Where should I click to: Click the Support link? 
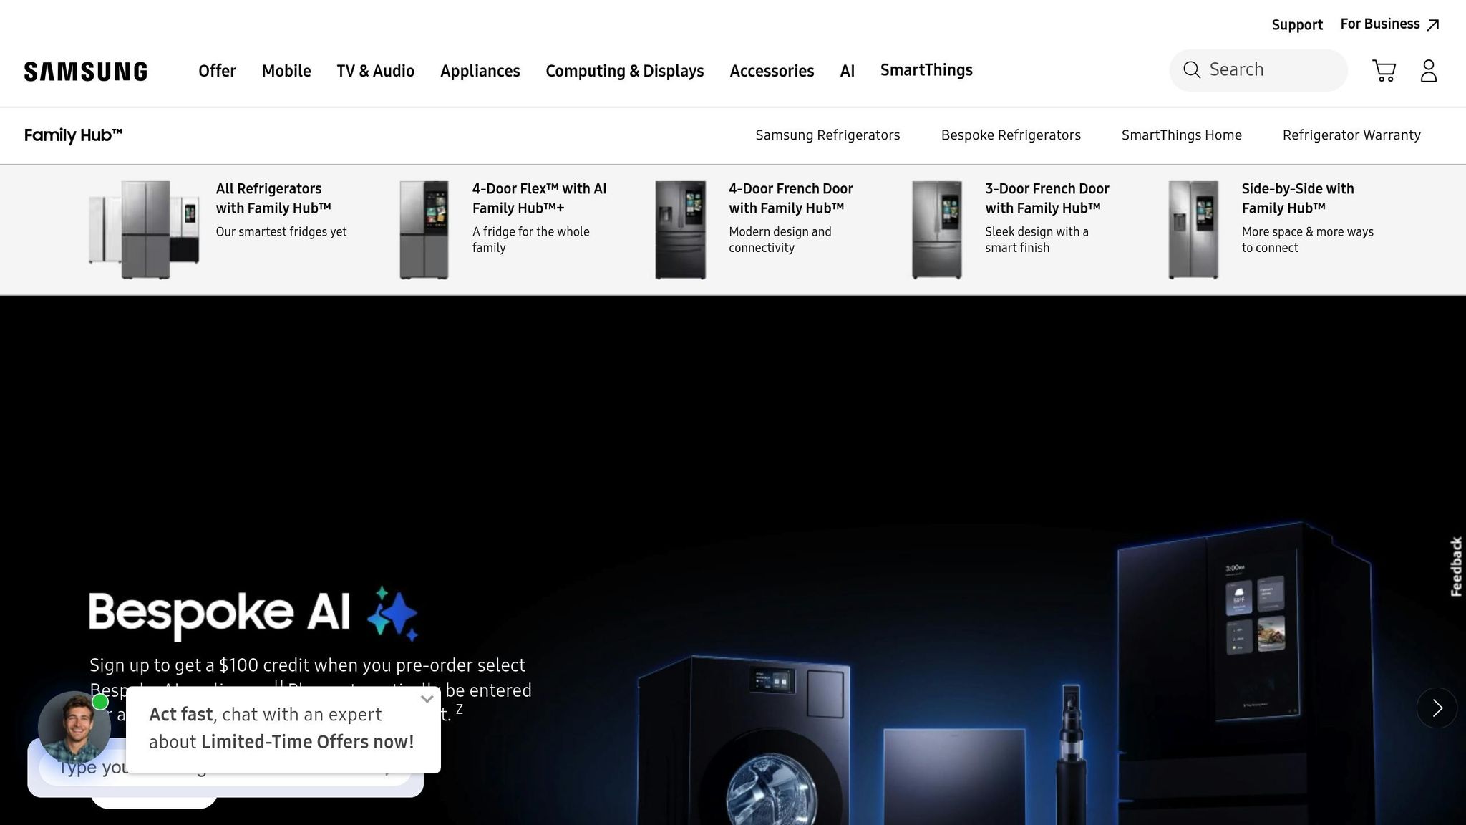[x=1297, y=25]
